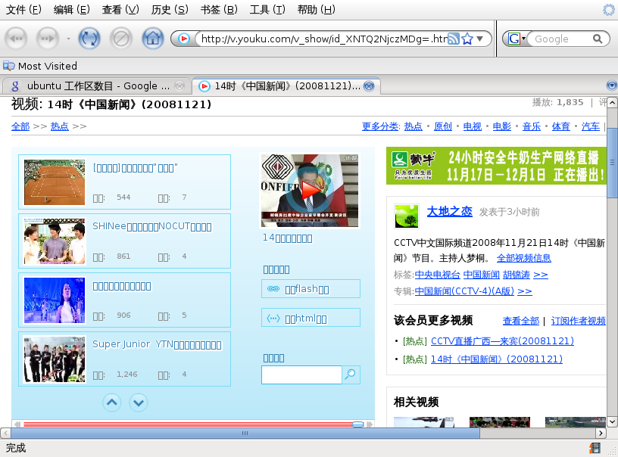Click the 全部视频信息 link
Screen dimensions: 618x457
[x=524, y=258]
